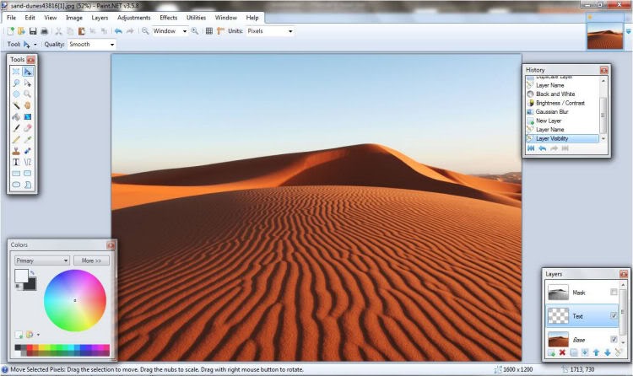This screenshot has height=376, width=633.
Task: Click the Paste toolbar icon
Action: [x=81, y=31]
